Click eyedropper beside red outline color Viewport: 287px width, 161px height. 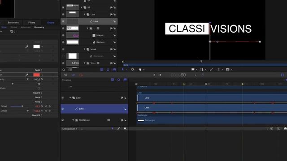click(x=27, y=75)
